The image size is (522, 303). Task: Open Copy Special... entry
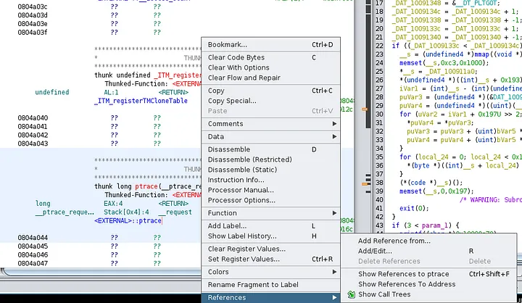click(x=270, y=101)
